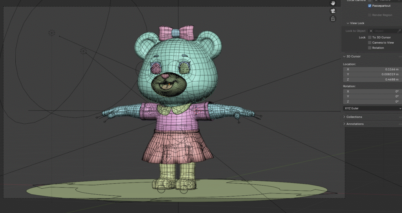402x213 pixels.
Task: Expand the Collections panel
Action: 354,117
